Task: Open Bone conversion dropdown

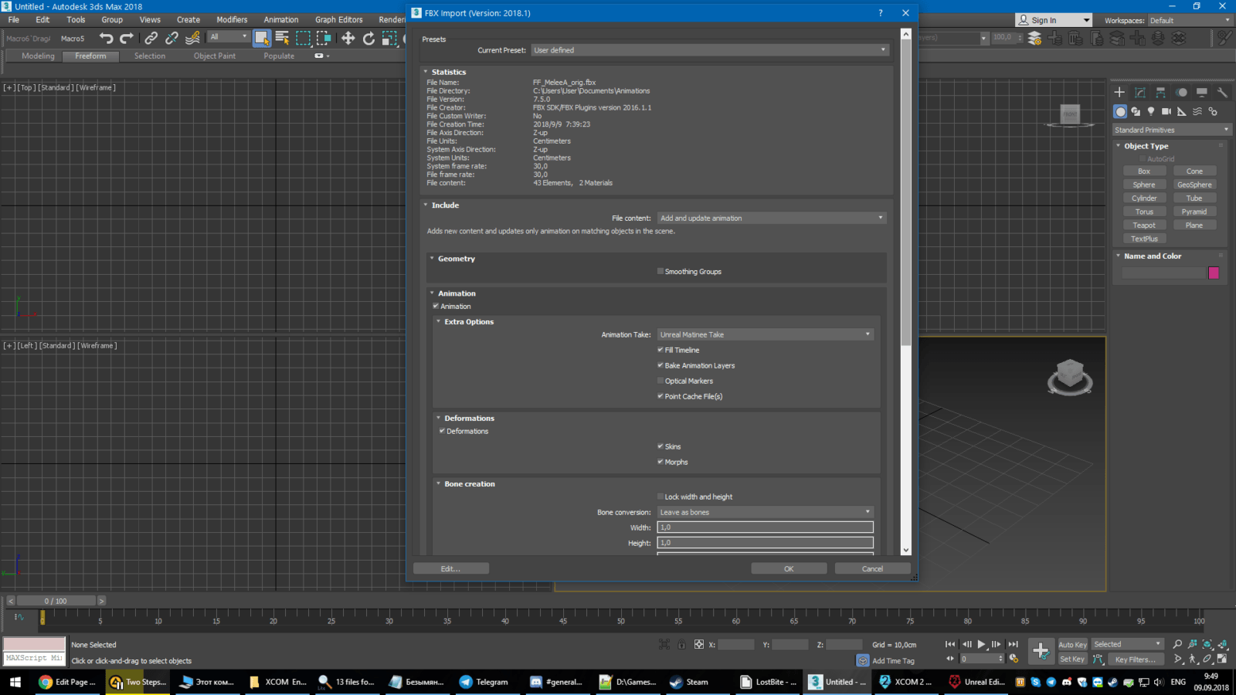Action: click(766, 512)
